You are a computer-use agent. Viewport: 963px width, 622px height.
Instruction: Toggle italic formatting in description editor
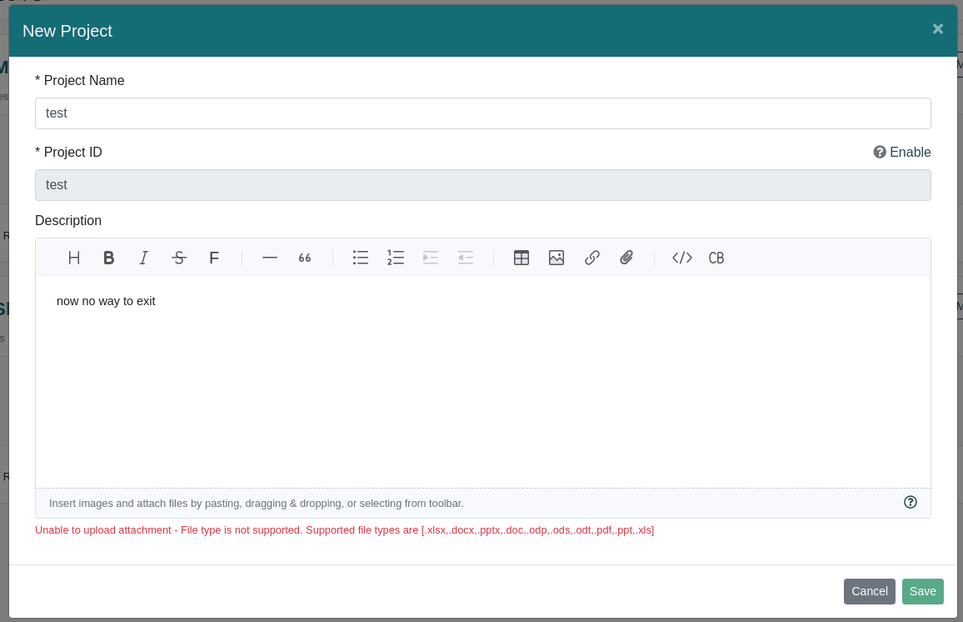coord(144,258)
